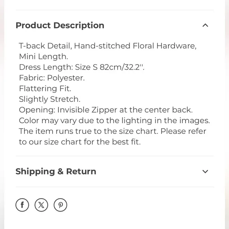Share product via X icon

[x=41, y=205]
